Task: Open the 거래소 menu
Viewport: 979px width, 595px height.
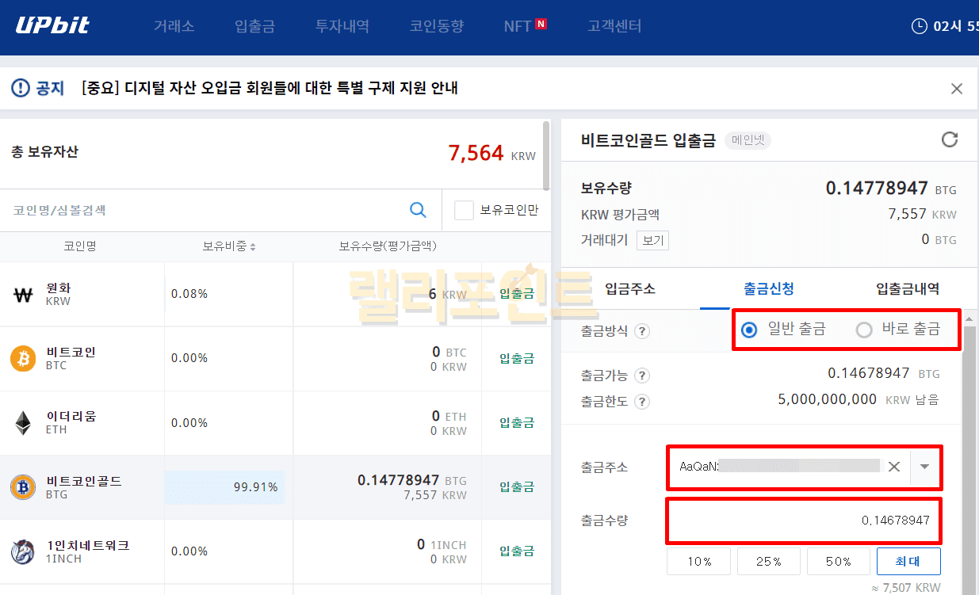Action: (174, 26)
